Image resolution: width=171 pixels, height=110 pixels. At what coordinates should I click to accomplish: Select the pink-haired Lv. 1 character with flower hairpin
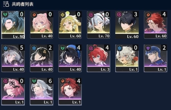coord(13,92)
